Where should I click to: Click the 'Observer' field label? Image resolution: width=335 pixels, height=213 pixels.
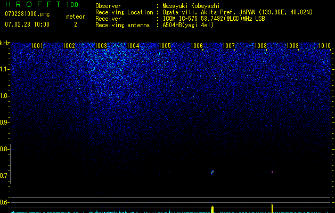click(x=108, y=6)
